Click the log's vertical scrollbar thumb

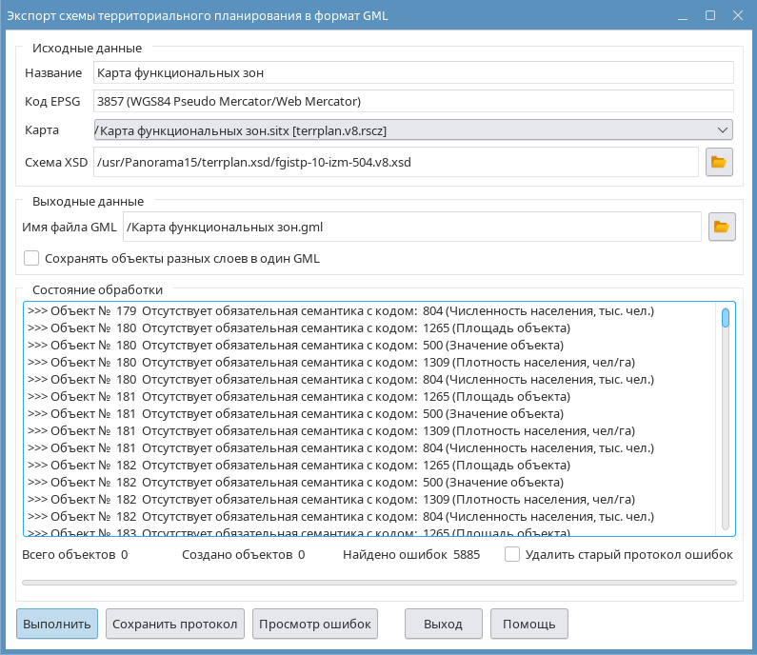(726, 318)
